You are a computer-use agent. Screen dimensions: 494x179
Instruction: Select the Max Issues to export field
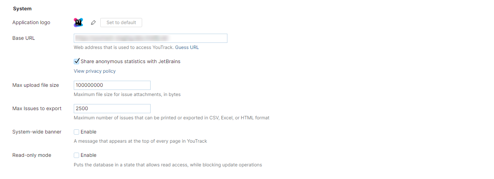pos(112,109)
